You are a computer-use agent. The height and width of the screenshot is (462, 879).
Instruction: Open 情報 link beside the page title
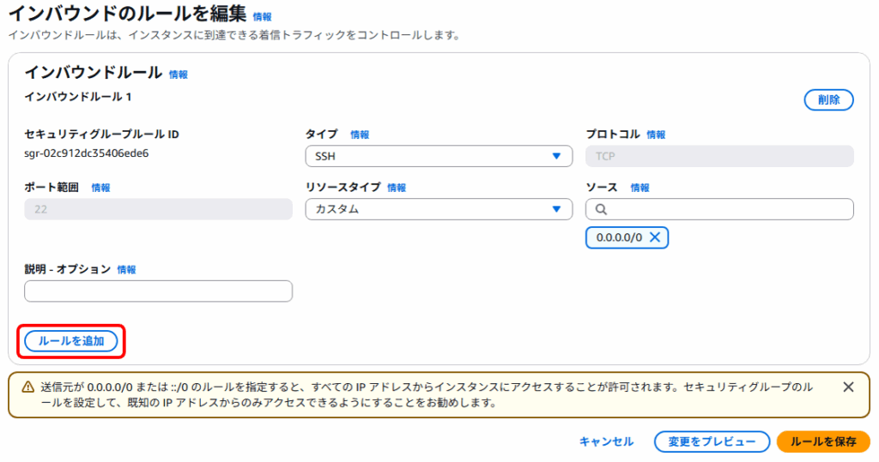262,16
